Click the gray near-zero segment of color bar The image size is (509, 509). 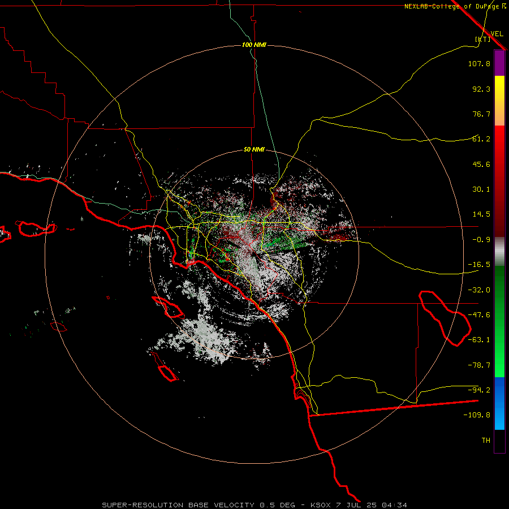click(499, 252)
